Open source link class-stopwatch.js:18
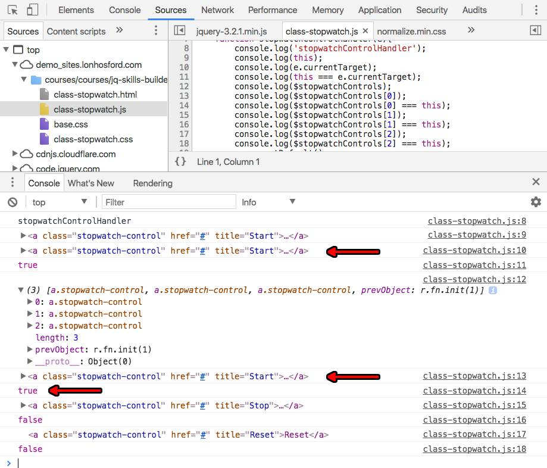This screenshot has width=547, height=468. click(474, 449)
